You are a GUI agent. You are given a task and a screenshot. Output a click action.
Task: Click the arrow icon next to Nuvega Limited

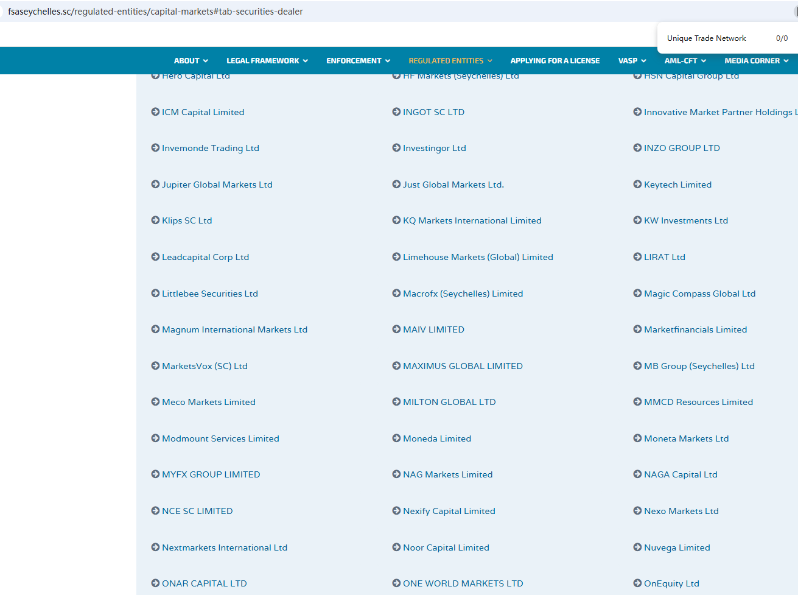click(637, 547)
